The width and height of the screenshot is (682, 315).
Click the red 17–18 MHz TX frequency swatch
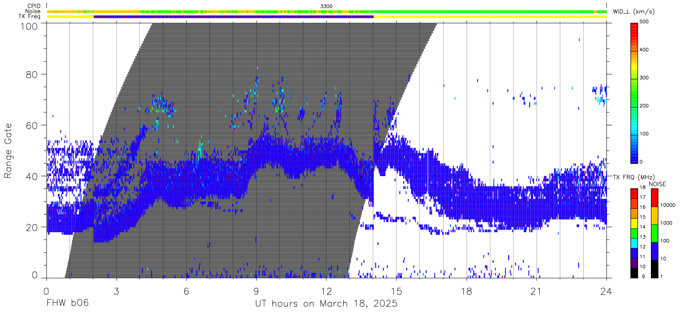(634, 192)
